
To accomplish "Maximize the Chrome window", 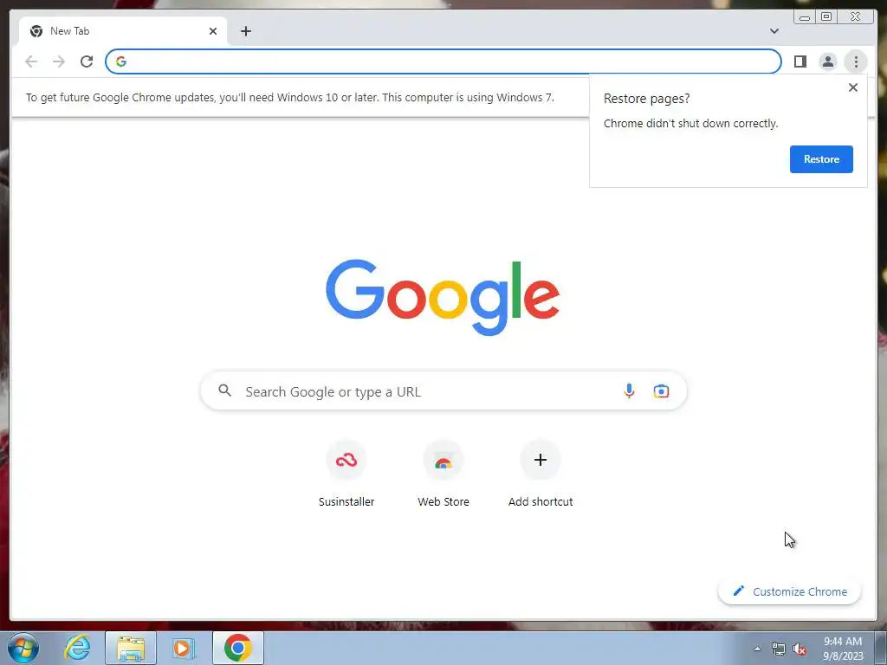I will coord(826,17).
